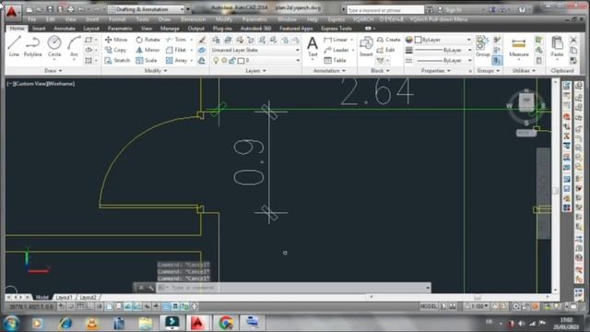Expand the Draw panel

click(x=53, y=71)
